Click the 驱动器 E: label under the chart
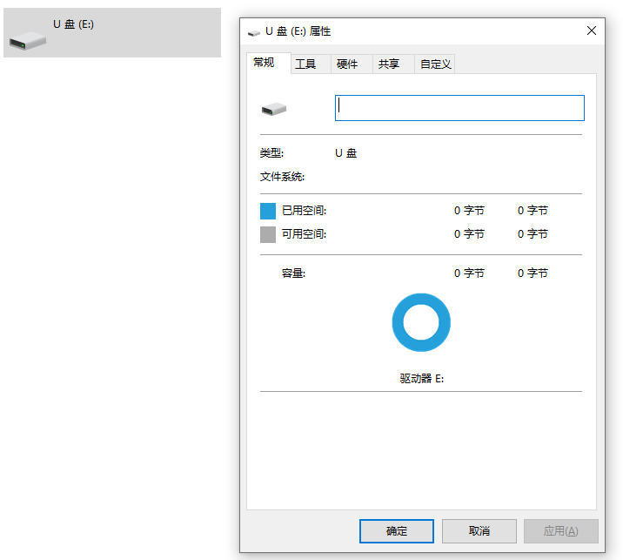 coord(421,380)
